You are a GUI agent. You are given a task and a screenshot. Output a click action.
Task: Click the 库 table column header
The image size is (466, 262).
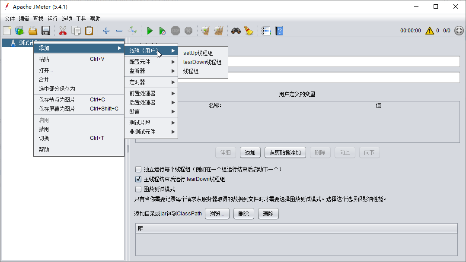click(296, 228)
